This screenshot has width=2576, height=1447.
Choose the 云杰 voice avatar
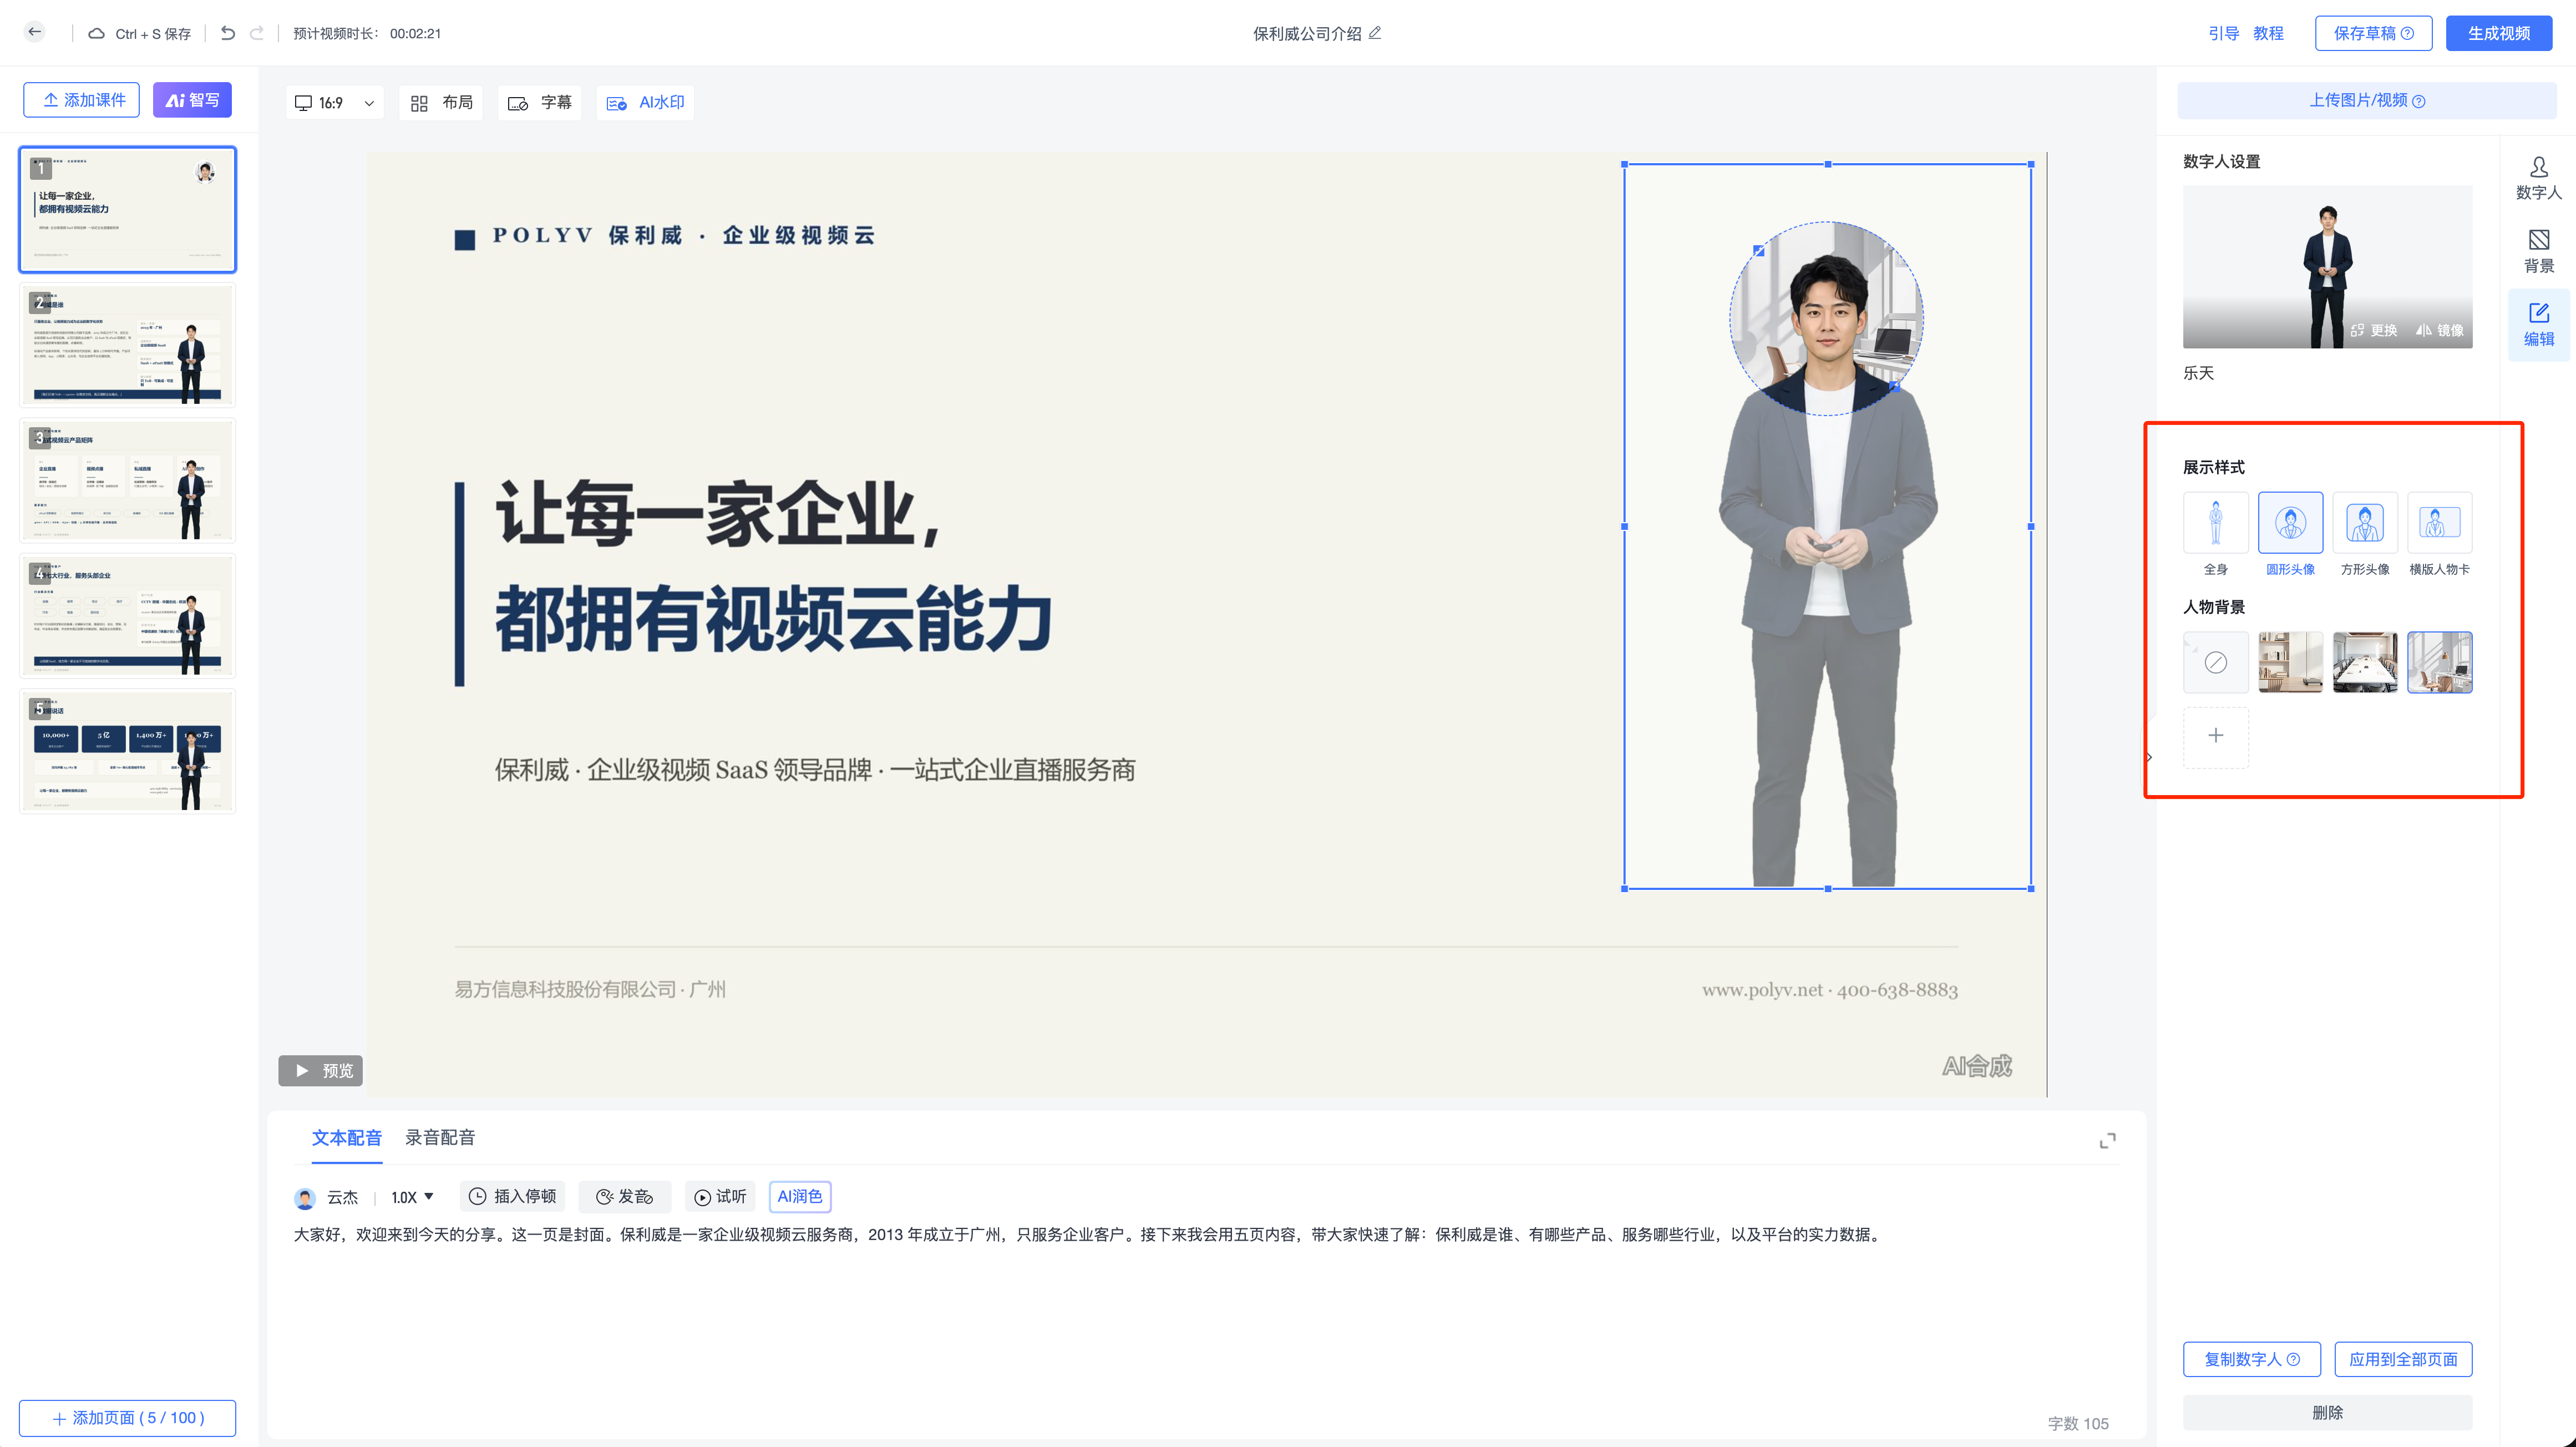pyautogui.click(x=305, y=1197)
